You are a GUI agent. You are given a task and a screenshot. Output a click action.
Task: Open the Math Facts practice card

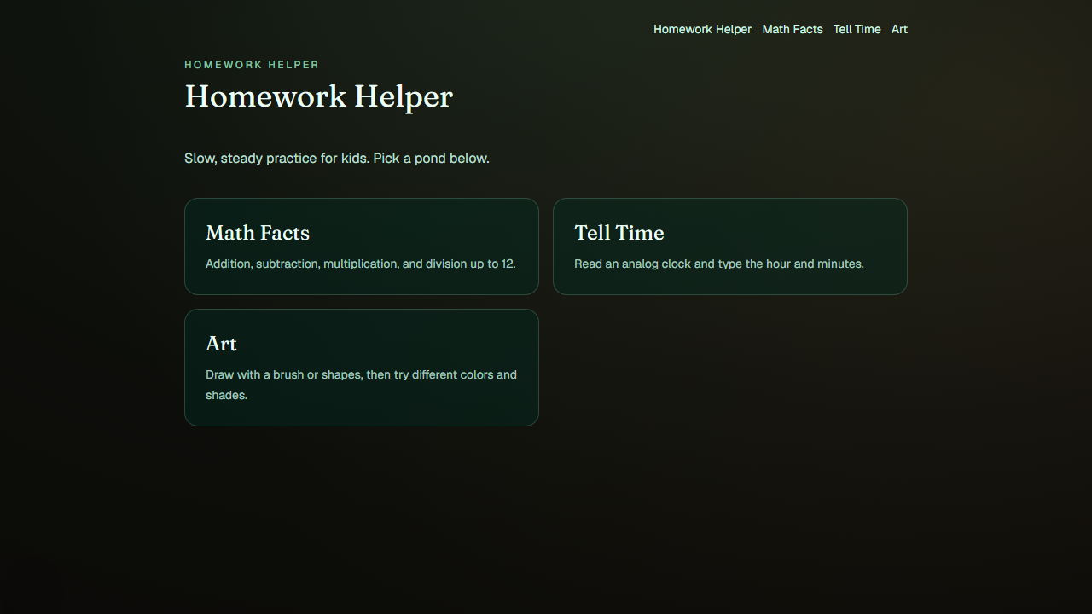point(362,246)
